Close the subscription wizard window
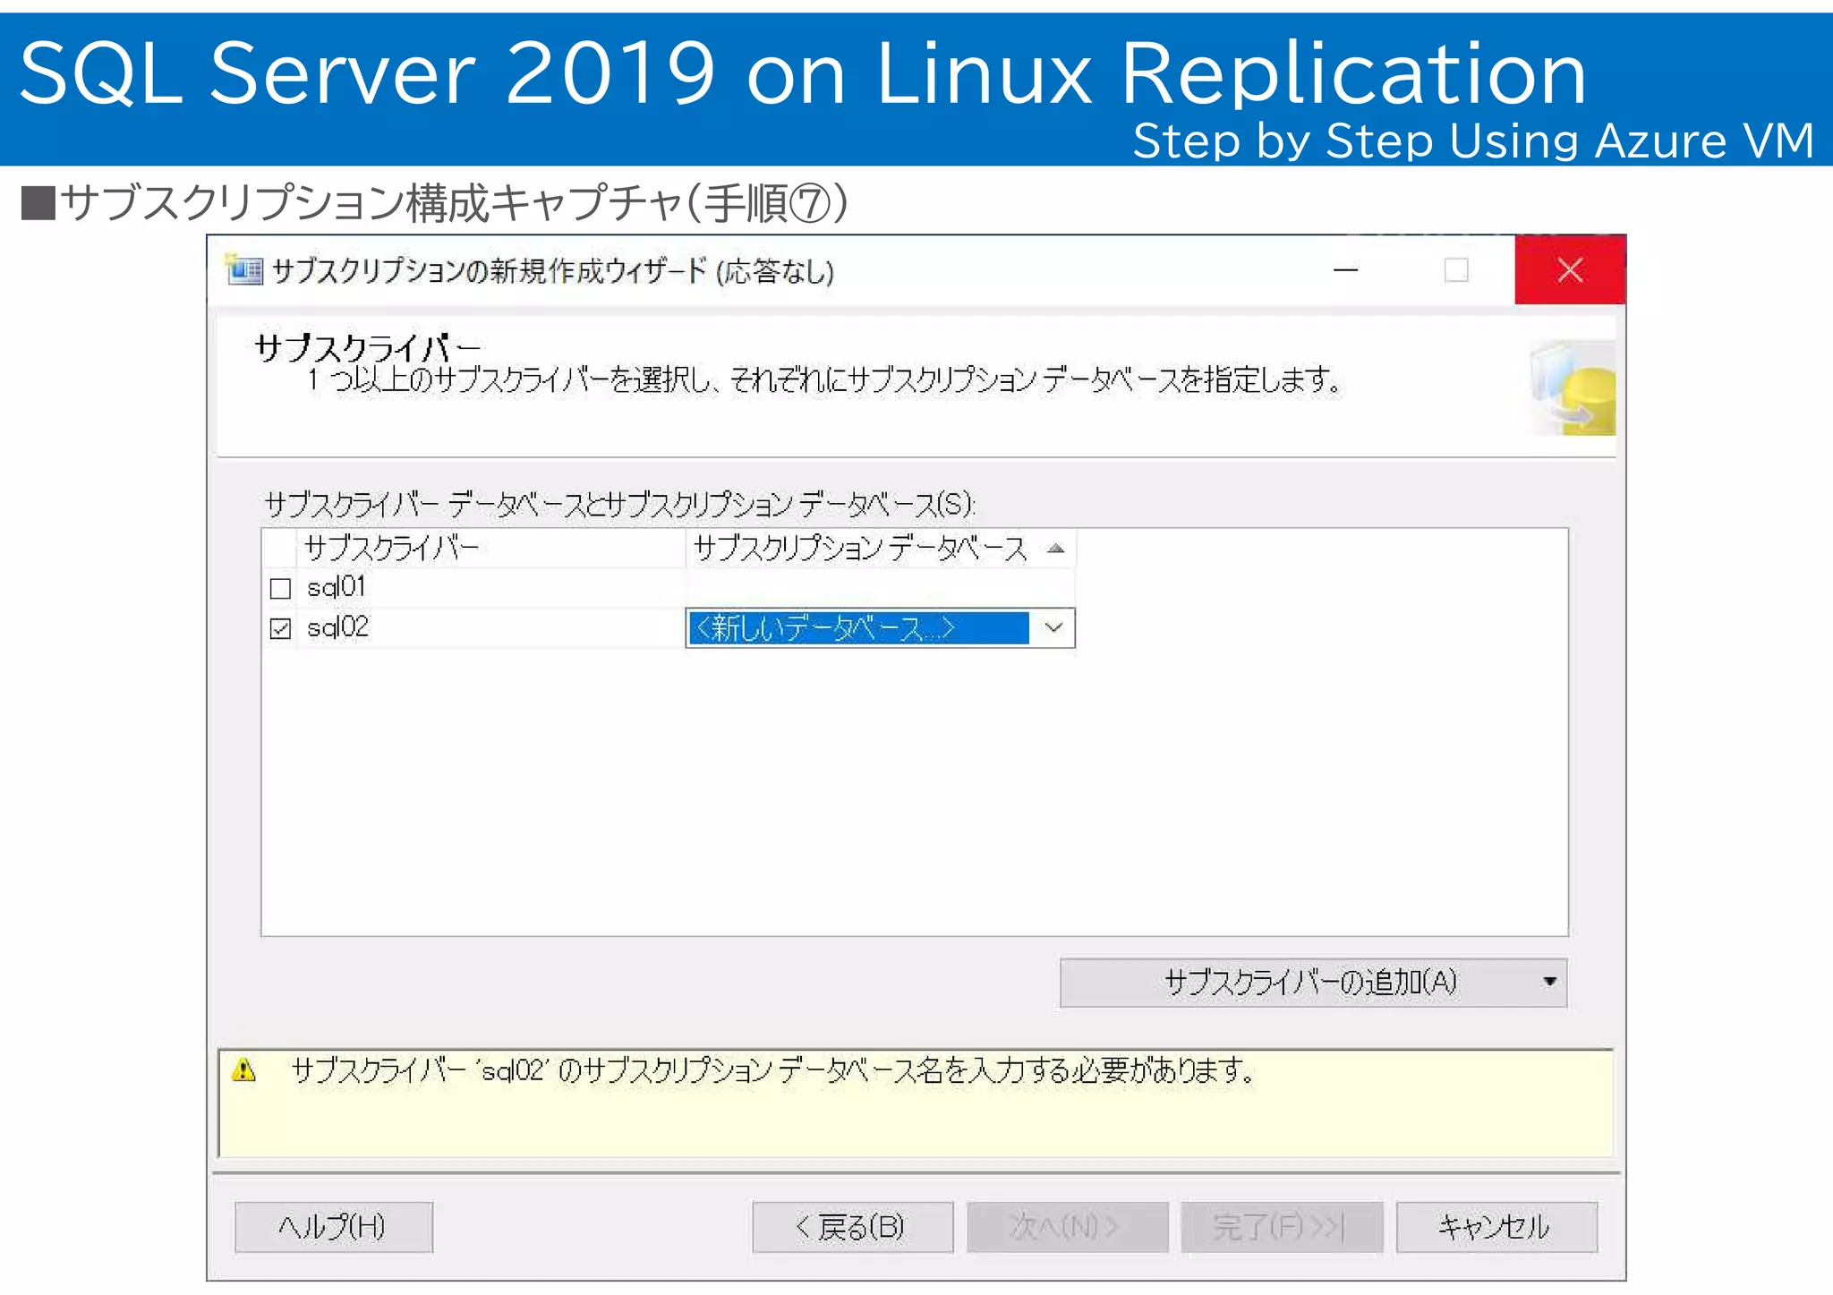The height and width of the screenshot is (1295, 1833). [x=1570, y=269]
